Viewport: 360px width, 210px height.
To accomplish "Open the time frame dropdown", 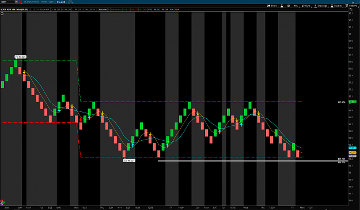I will coord(296,6).
